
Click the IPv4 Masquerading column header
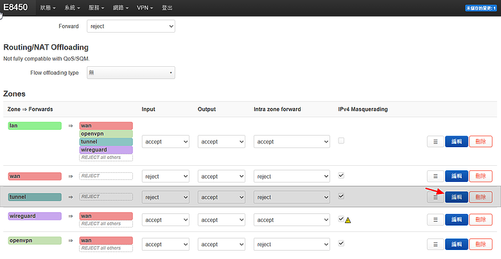tap(363, 109)
